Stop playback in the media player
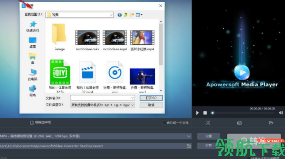The height and width of the screenshot is (159, 285). click(205, 113)
